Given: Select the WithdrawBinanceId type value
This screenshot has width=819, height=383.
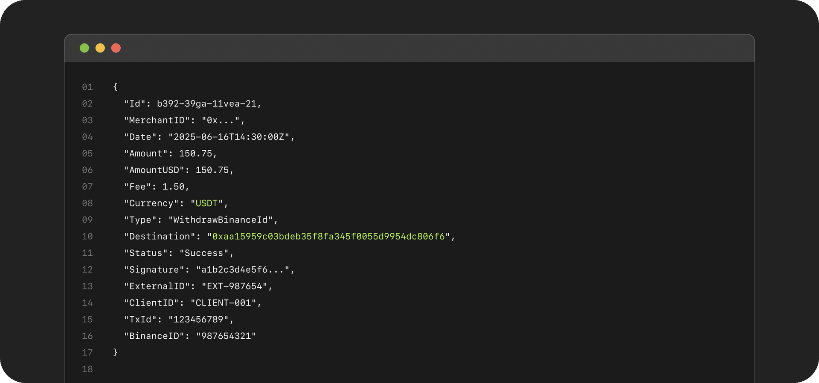Looking at the screenshot, I should pyautogui.click(x=221, y=220).
